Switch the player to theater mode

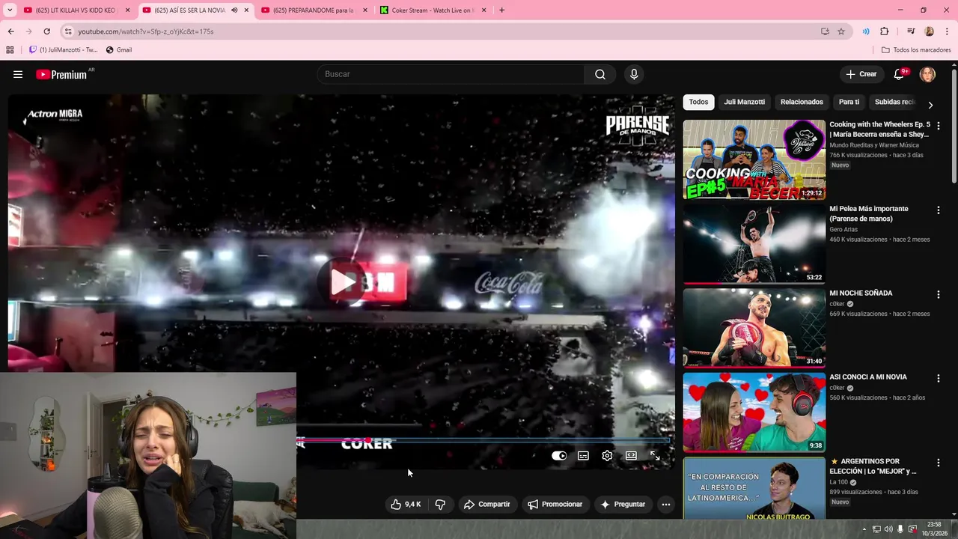(x=631, y=455)
